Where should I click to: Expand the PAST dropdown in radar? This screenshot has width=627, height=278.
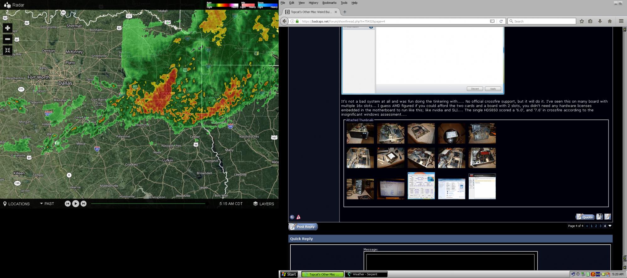pyautogui.click(x=47, y=204)
